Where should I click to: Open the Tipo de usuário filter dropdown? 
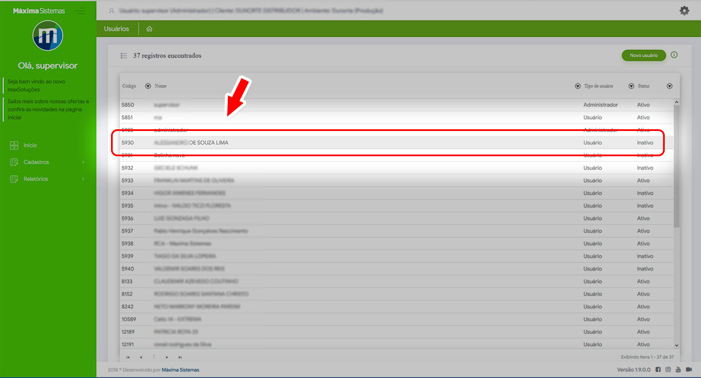coord(631,86)
